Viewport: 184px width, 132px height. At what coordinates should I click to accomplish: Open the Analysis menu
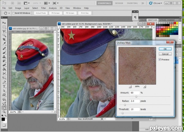click(53, 8)
